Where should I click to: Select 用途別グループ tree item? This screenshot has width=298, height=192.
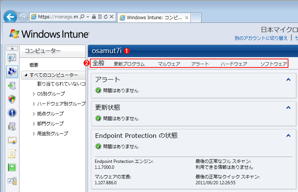[x=52, y=134]
